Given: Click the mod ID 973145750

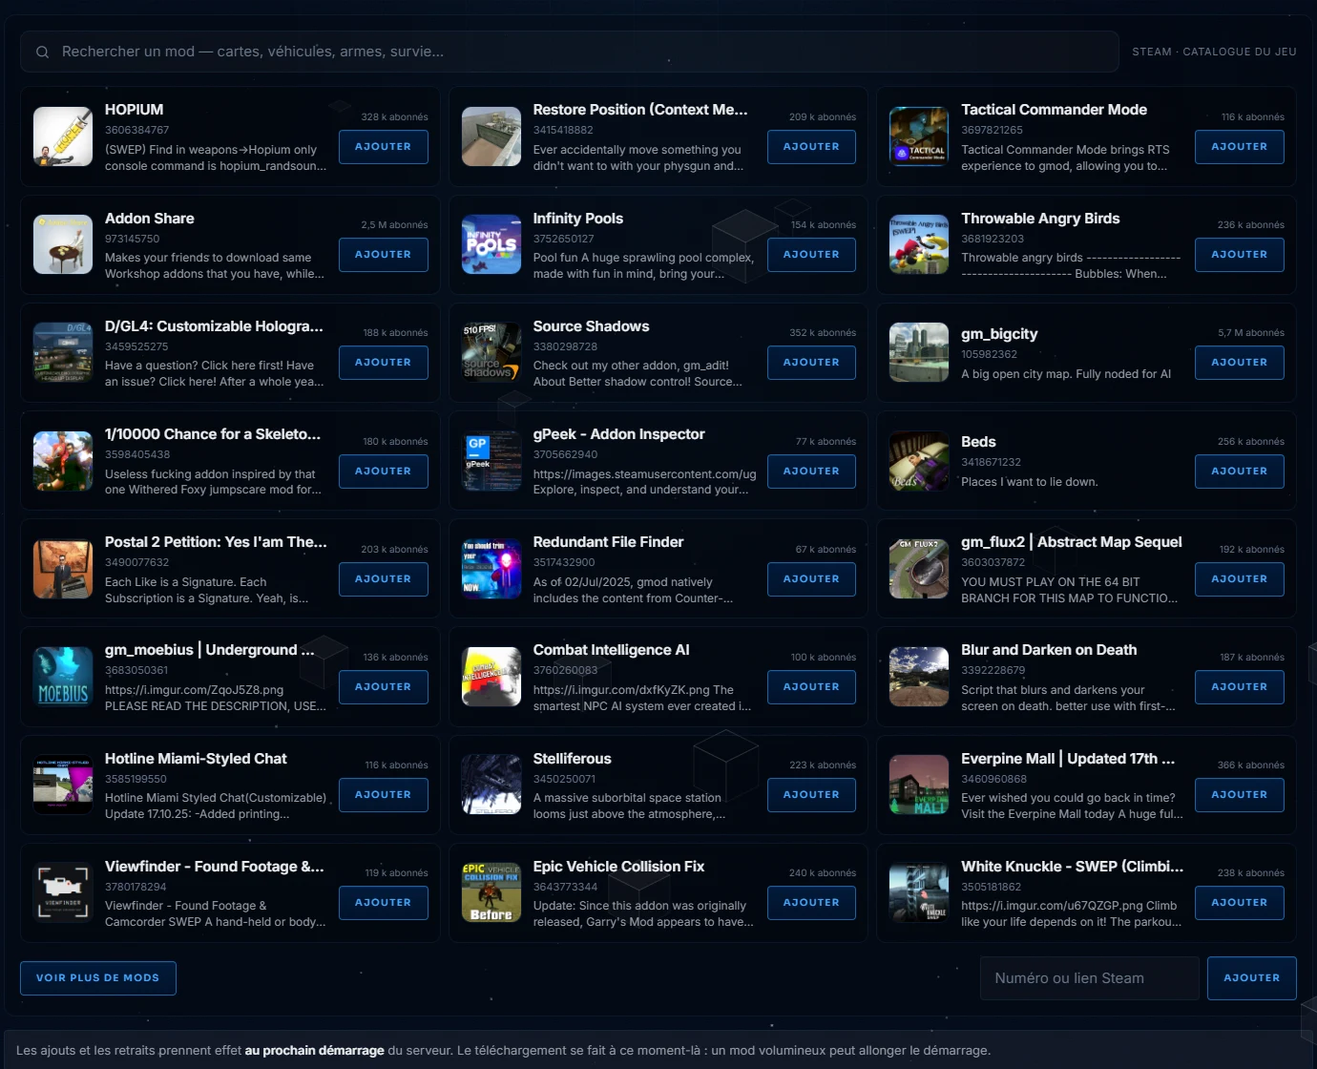Looking at the screenshot, I should click(x=133, y=239).
